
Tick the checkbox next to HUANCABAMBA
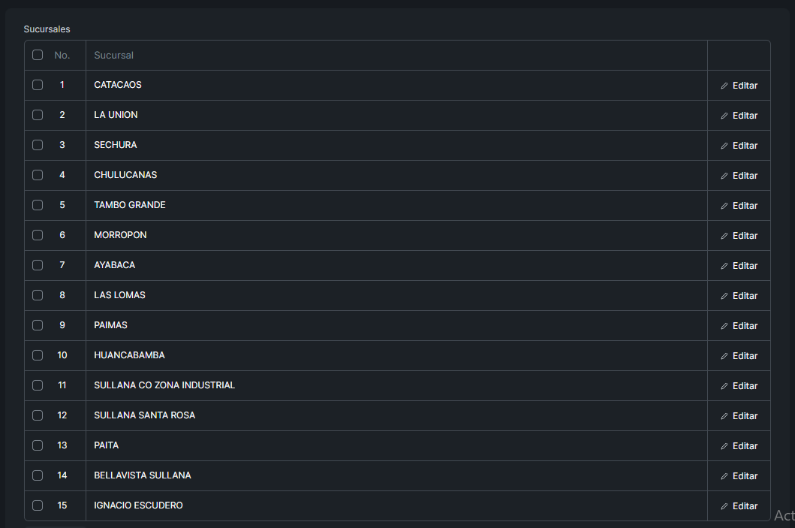(38, 355)
